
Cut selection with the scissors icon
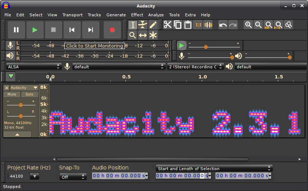pyautogui.click(x=168, y=25)
